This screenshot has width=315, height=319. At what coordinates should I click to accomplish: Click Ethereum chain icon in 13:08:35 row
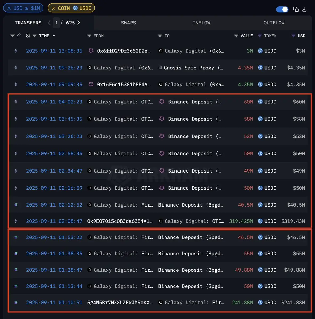[x=16, y=51]
